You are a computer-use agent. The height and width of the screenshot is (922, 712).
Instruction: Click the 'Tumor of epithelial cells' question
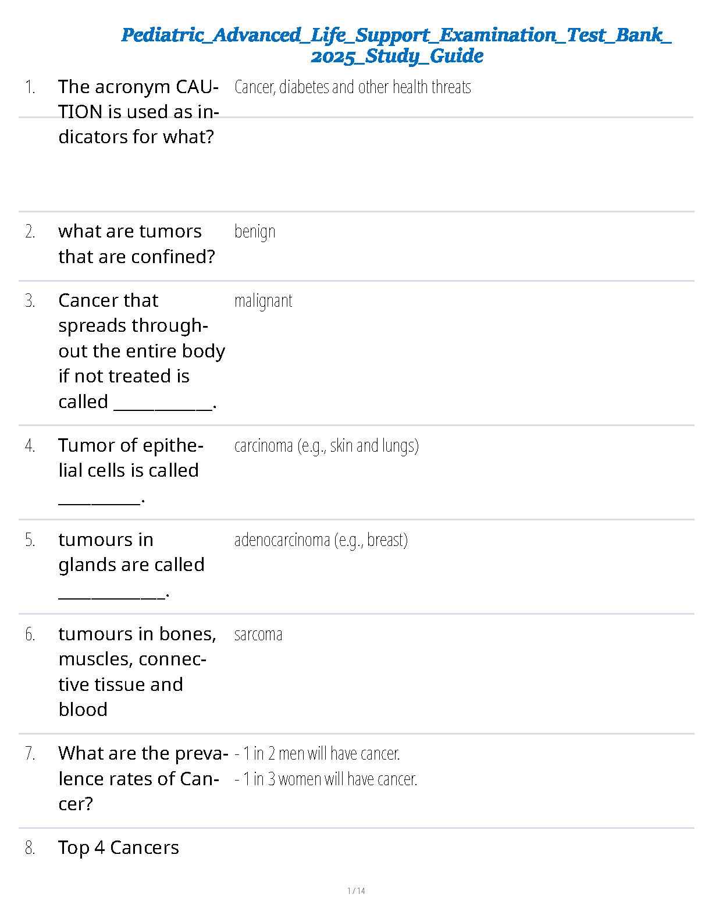(130, 470)
